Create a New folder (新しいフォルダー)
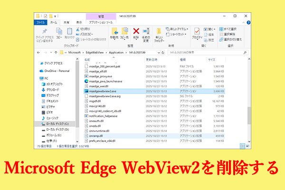The width and height of the screenshot is (285, 190). click(159, 35)
